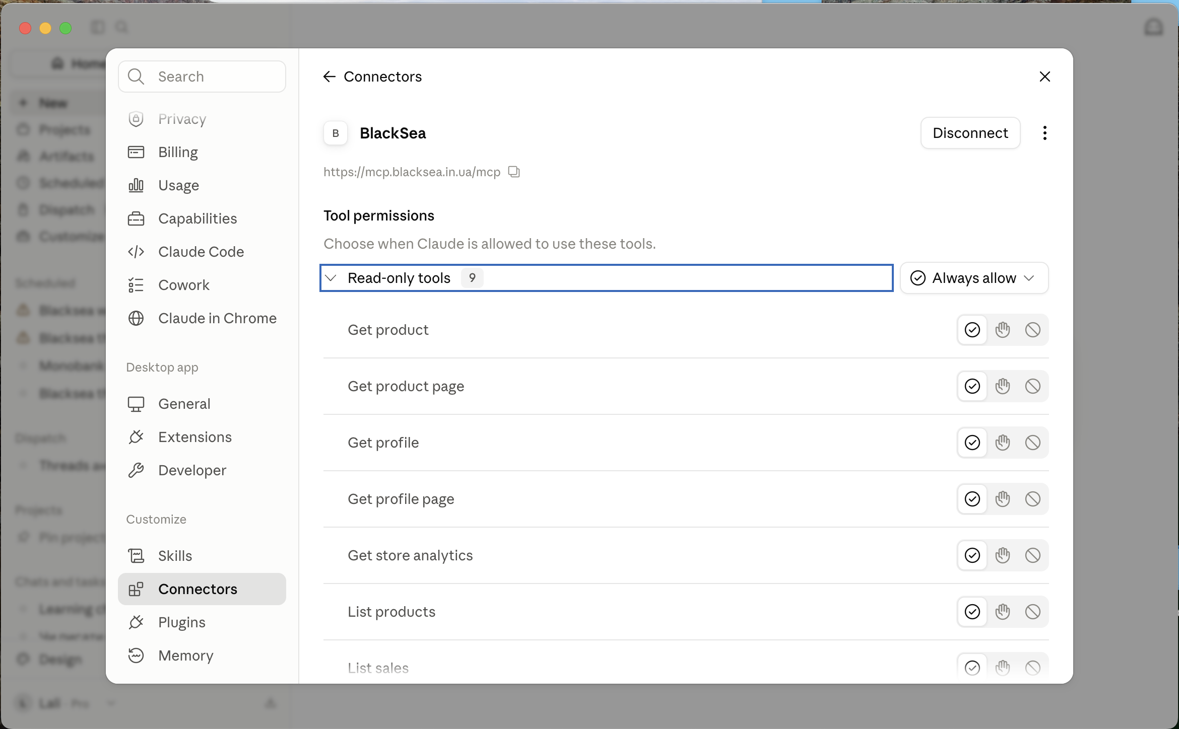Close the settings dialog
Viewport: 1179px width, 729px height.
[1044, 77]
